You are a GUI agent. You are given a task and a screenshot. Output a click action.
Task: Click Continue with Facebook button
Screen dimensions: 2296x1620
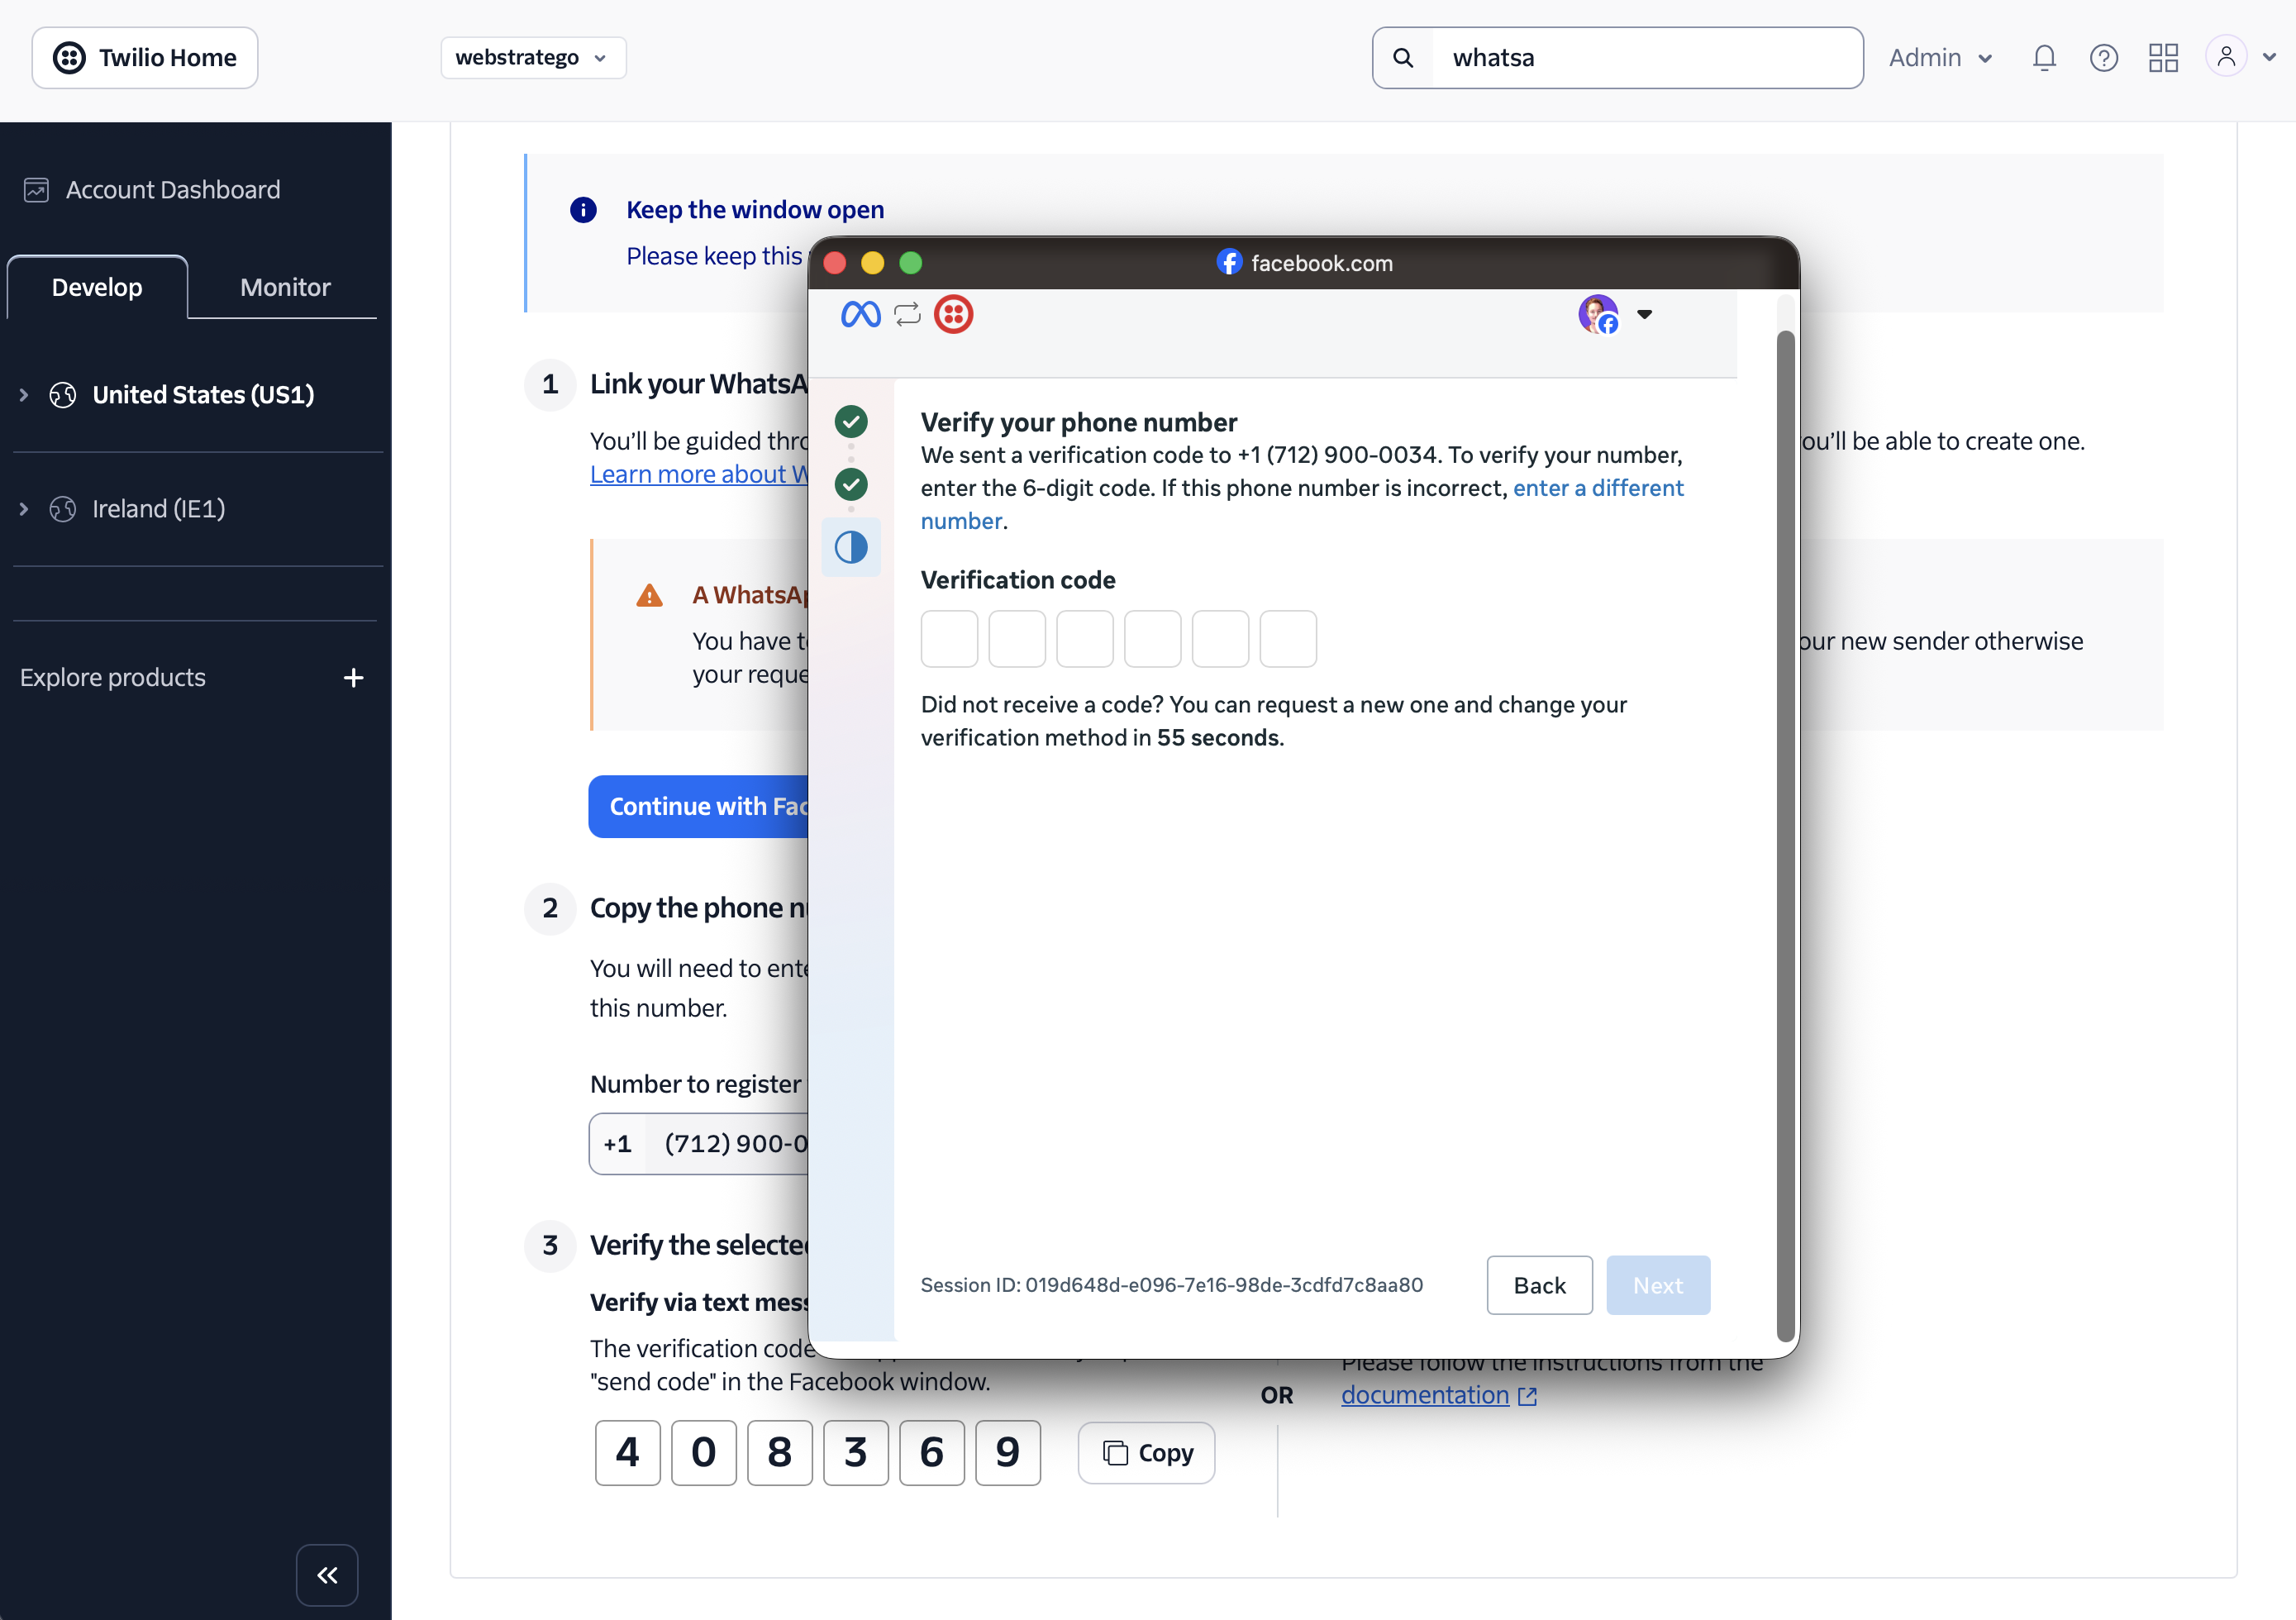pos(699,806)
